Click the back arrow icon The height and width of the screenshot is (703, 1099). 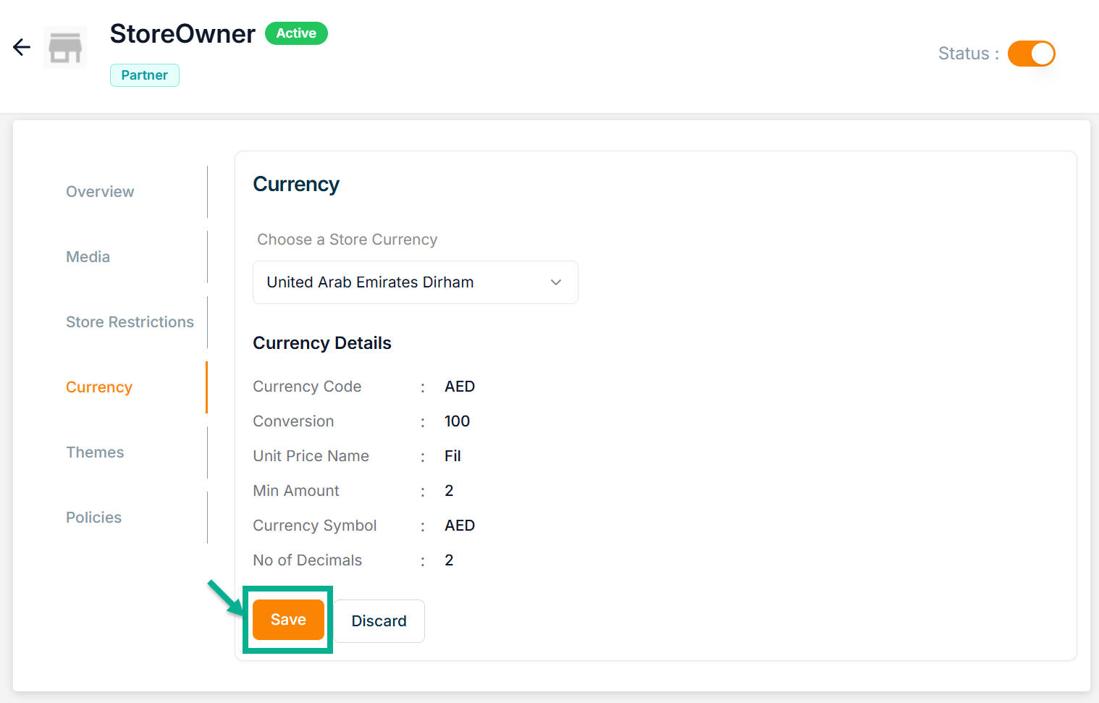coord(22,48)
